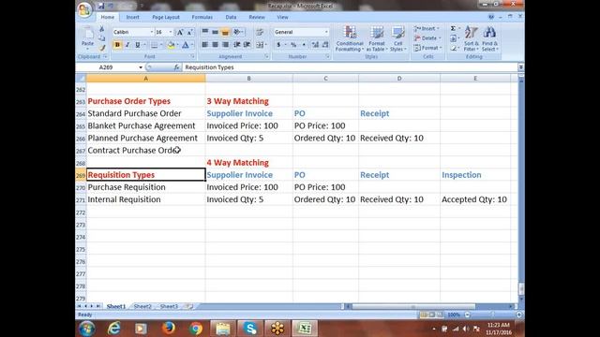The image size is (600, 337).
Task: Align text right
Action: (225, 45)
